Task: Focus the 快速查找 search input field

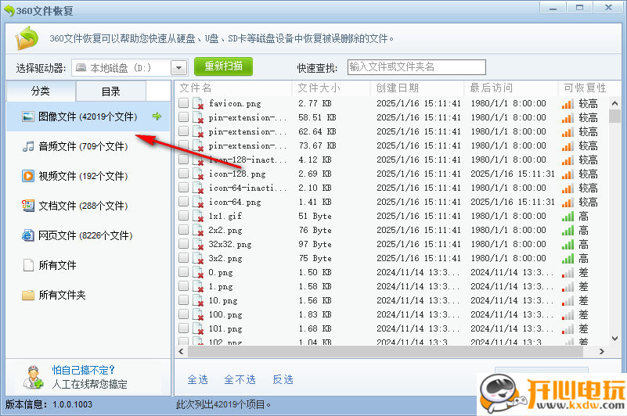Action: tap(416, 67)
